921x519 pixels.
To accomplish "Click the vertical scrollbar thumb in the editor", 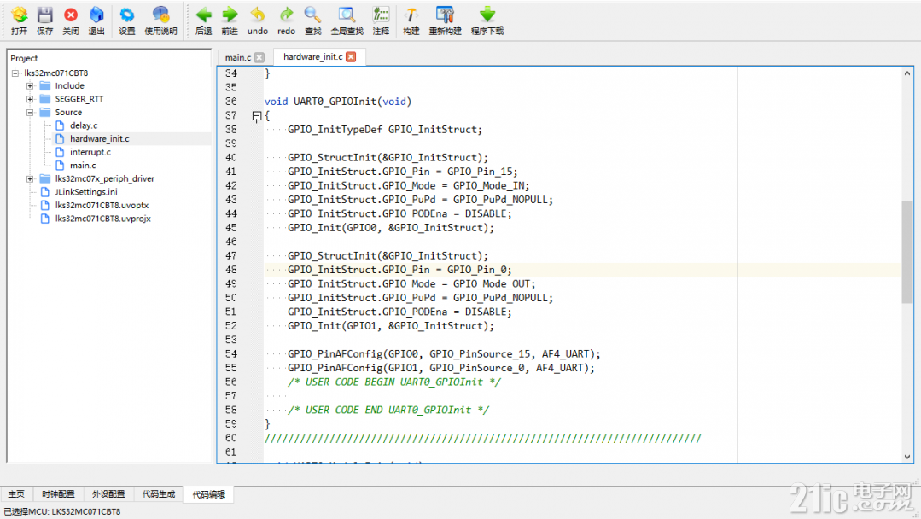I will 906,252.
